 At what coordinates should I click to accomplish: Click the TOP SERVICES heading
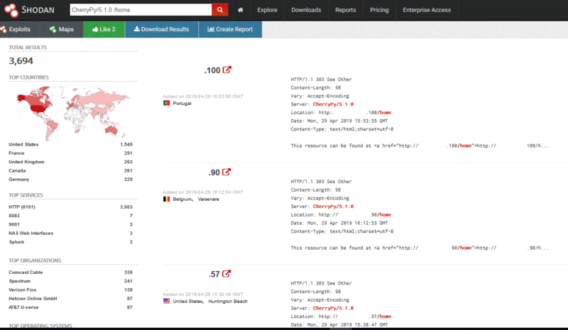click(26, 195)
